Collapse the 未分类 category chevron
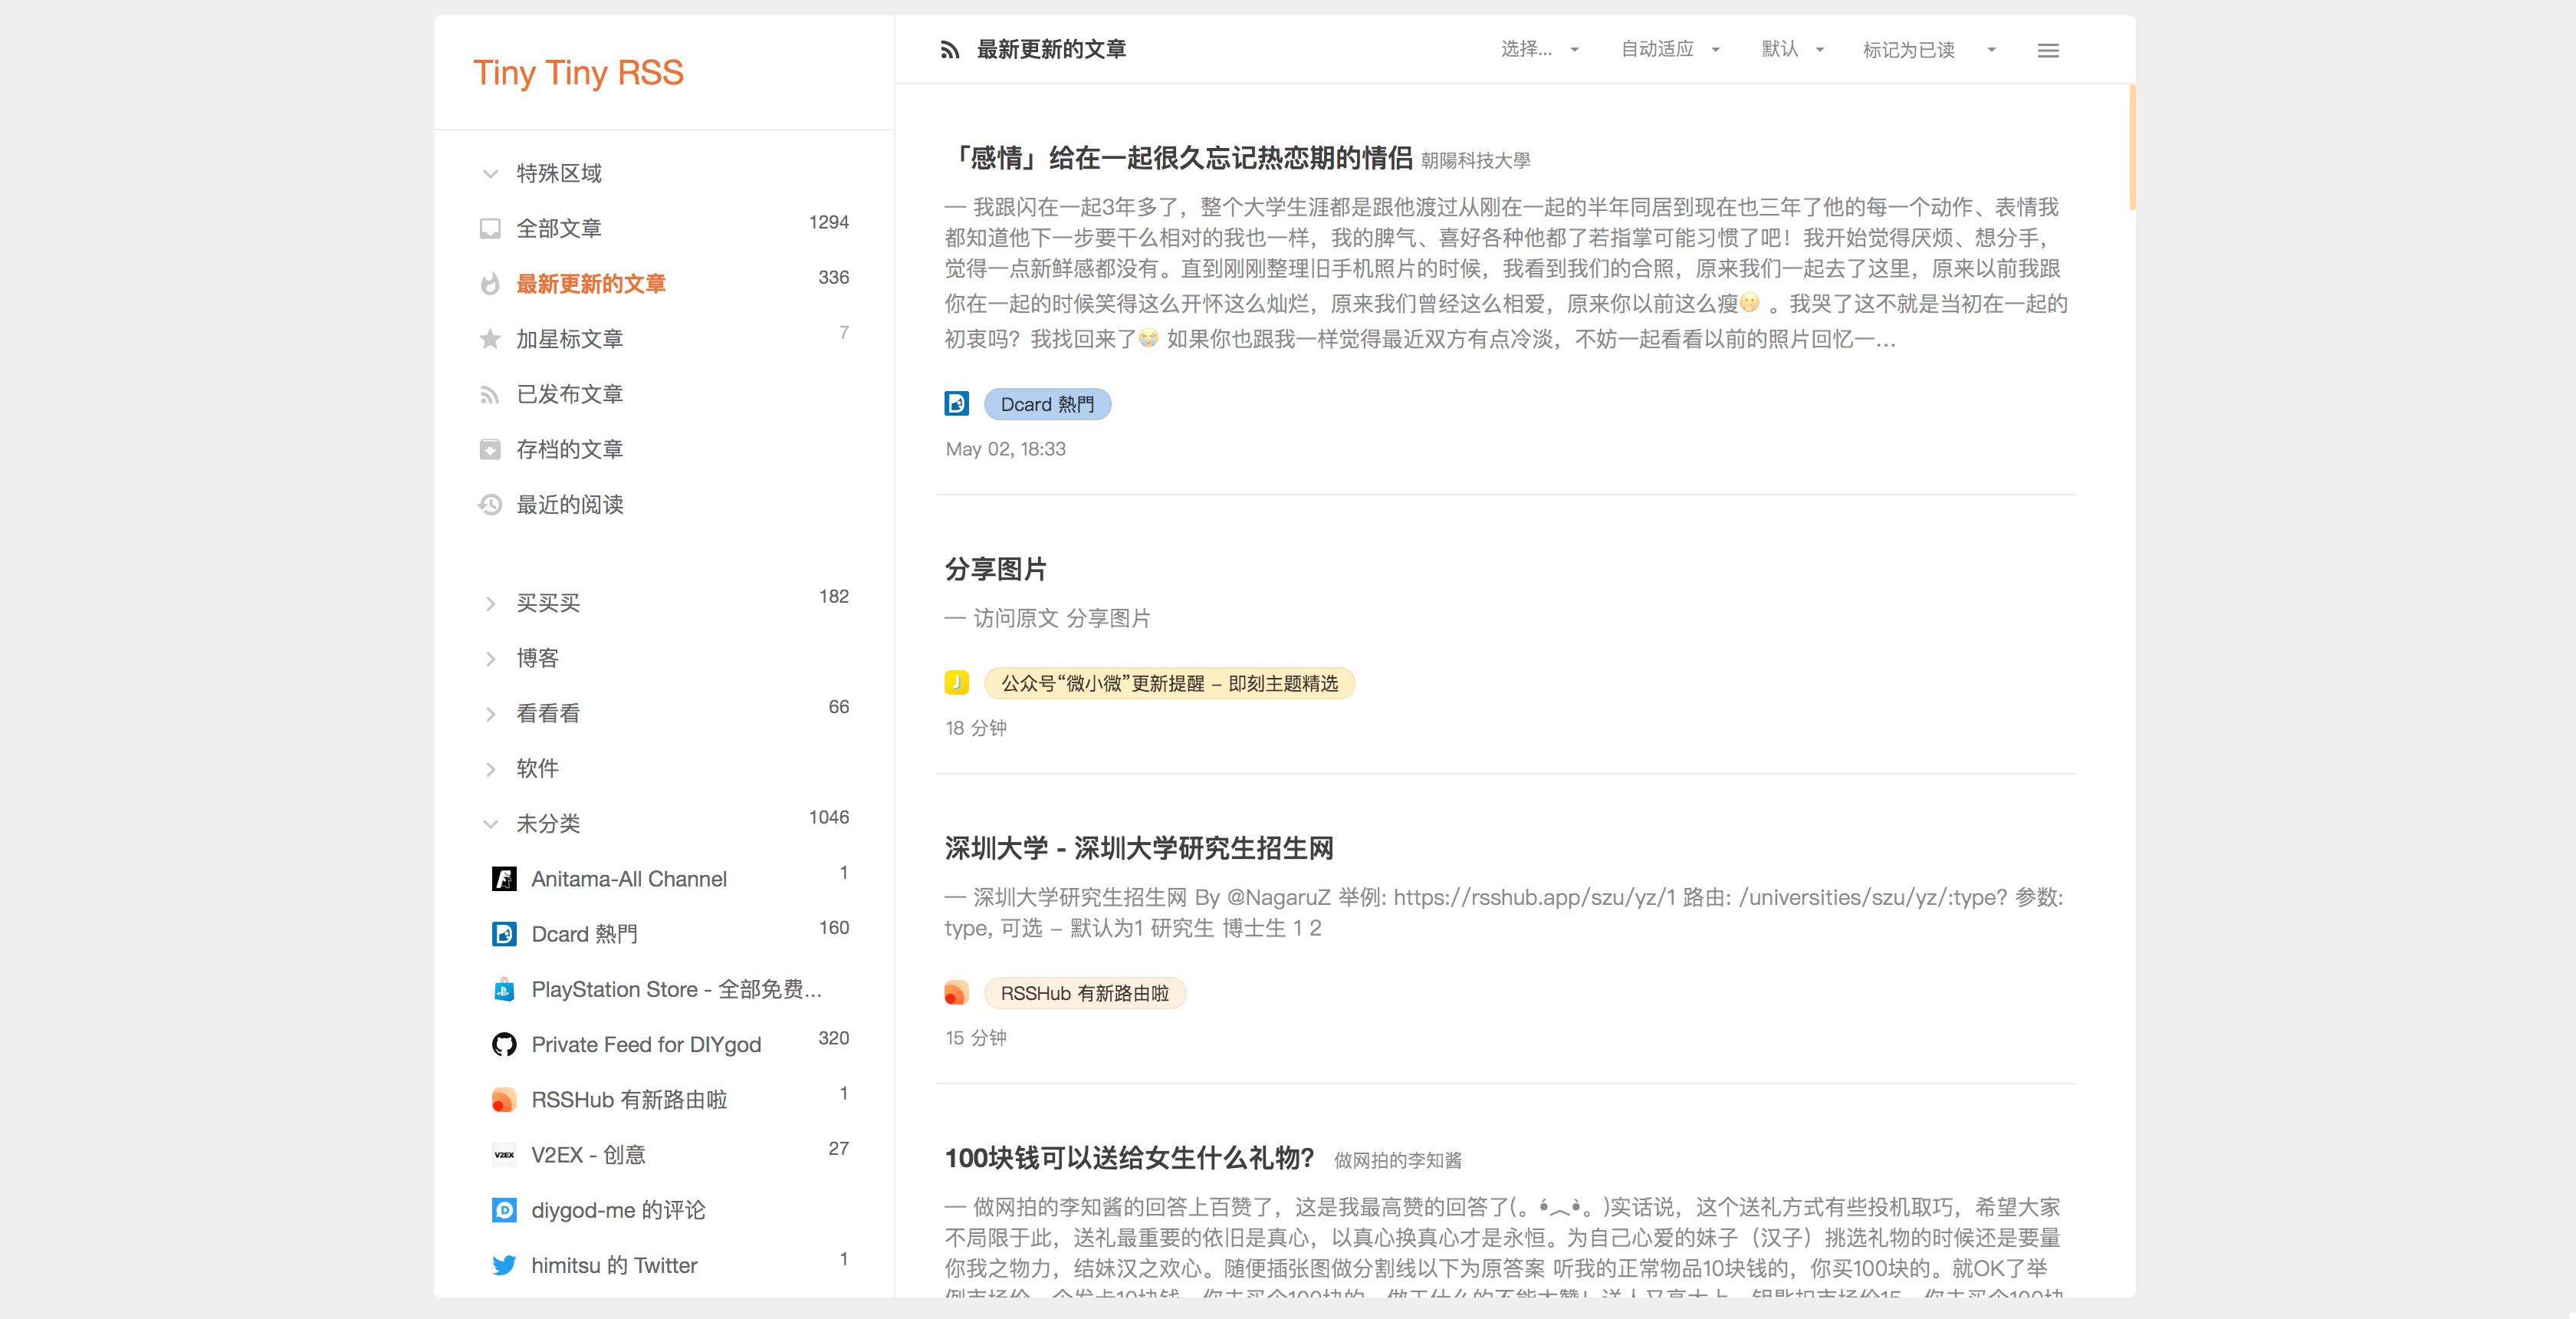 (490, 824)
